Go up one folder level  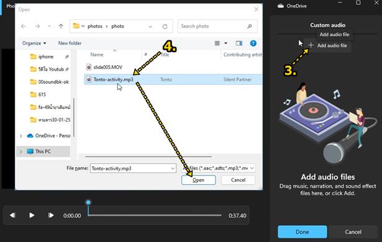pos(61,26)
